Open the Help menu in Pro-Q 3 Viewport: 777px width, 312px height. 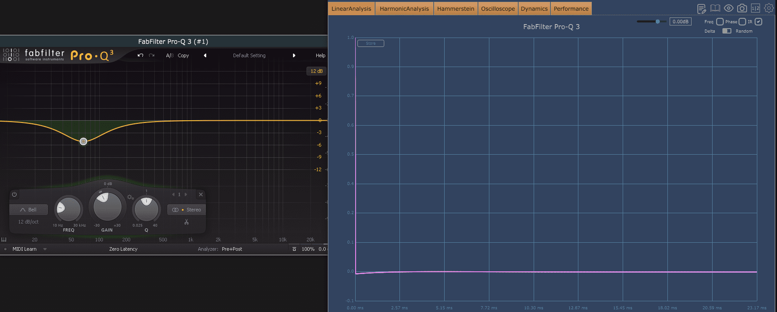(x=320, y=55)
